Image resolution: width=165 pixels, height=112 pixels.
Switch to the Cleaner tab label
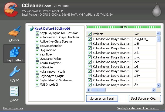coord(14,40)
